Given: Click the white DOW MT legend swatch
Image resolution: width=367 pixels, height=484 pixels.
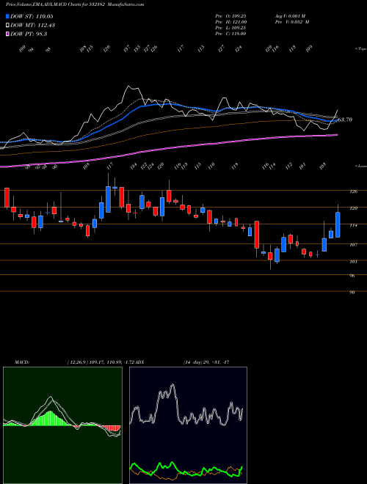Looking at the screenshot, I should (8, 25).
